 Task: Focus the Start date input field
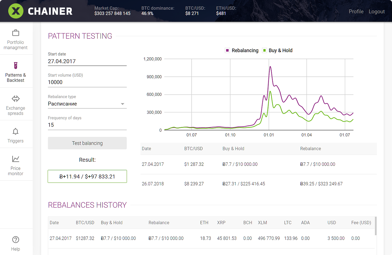pos(87,61)
